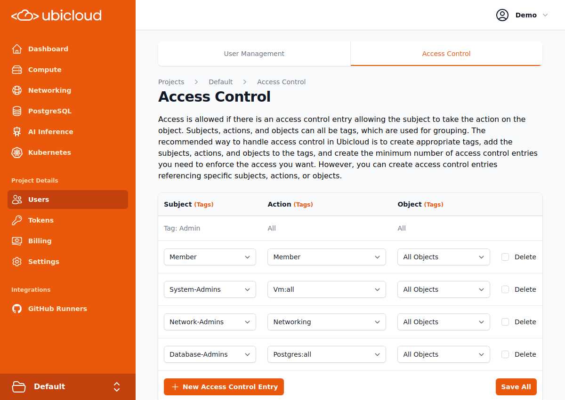Click the PostgreSQL database icon

tap(17, 111)
